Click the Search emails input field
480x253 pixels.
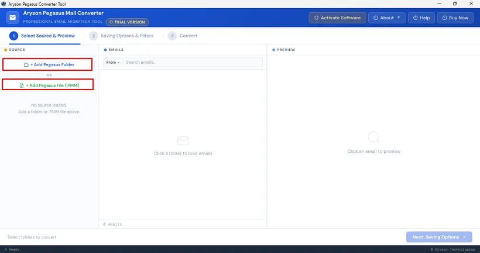pyautogui.click(x=193, y=62)
